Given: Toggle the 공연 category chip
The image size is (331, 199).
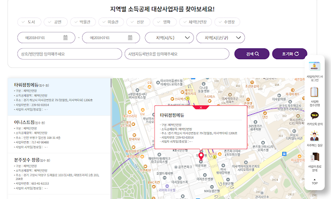Looking at the screenshot, I should click(x=55, y=22).
